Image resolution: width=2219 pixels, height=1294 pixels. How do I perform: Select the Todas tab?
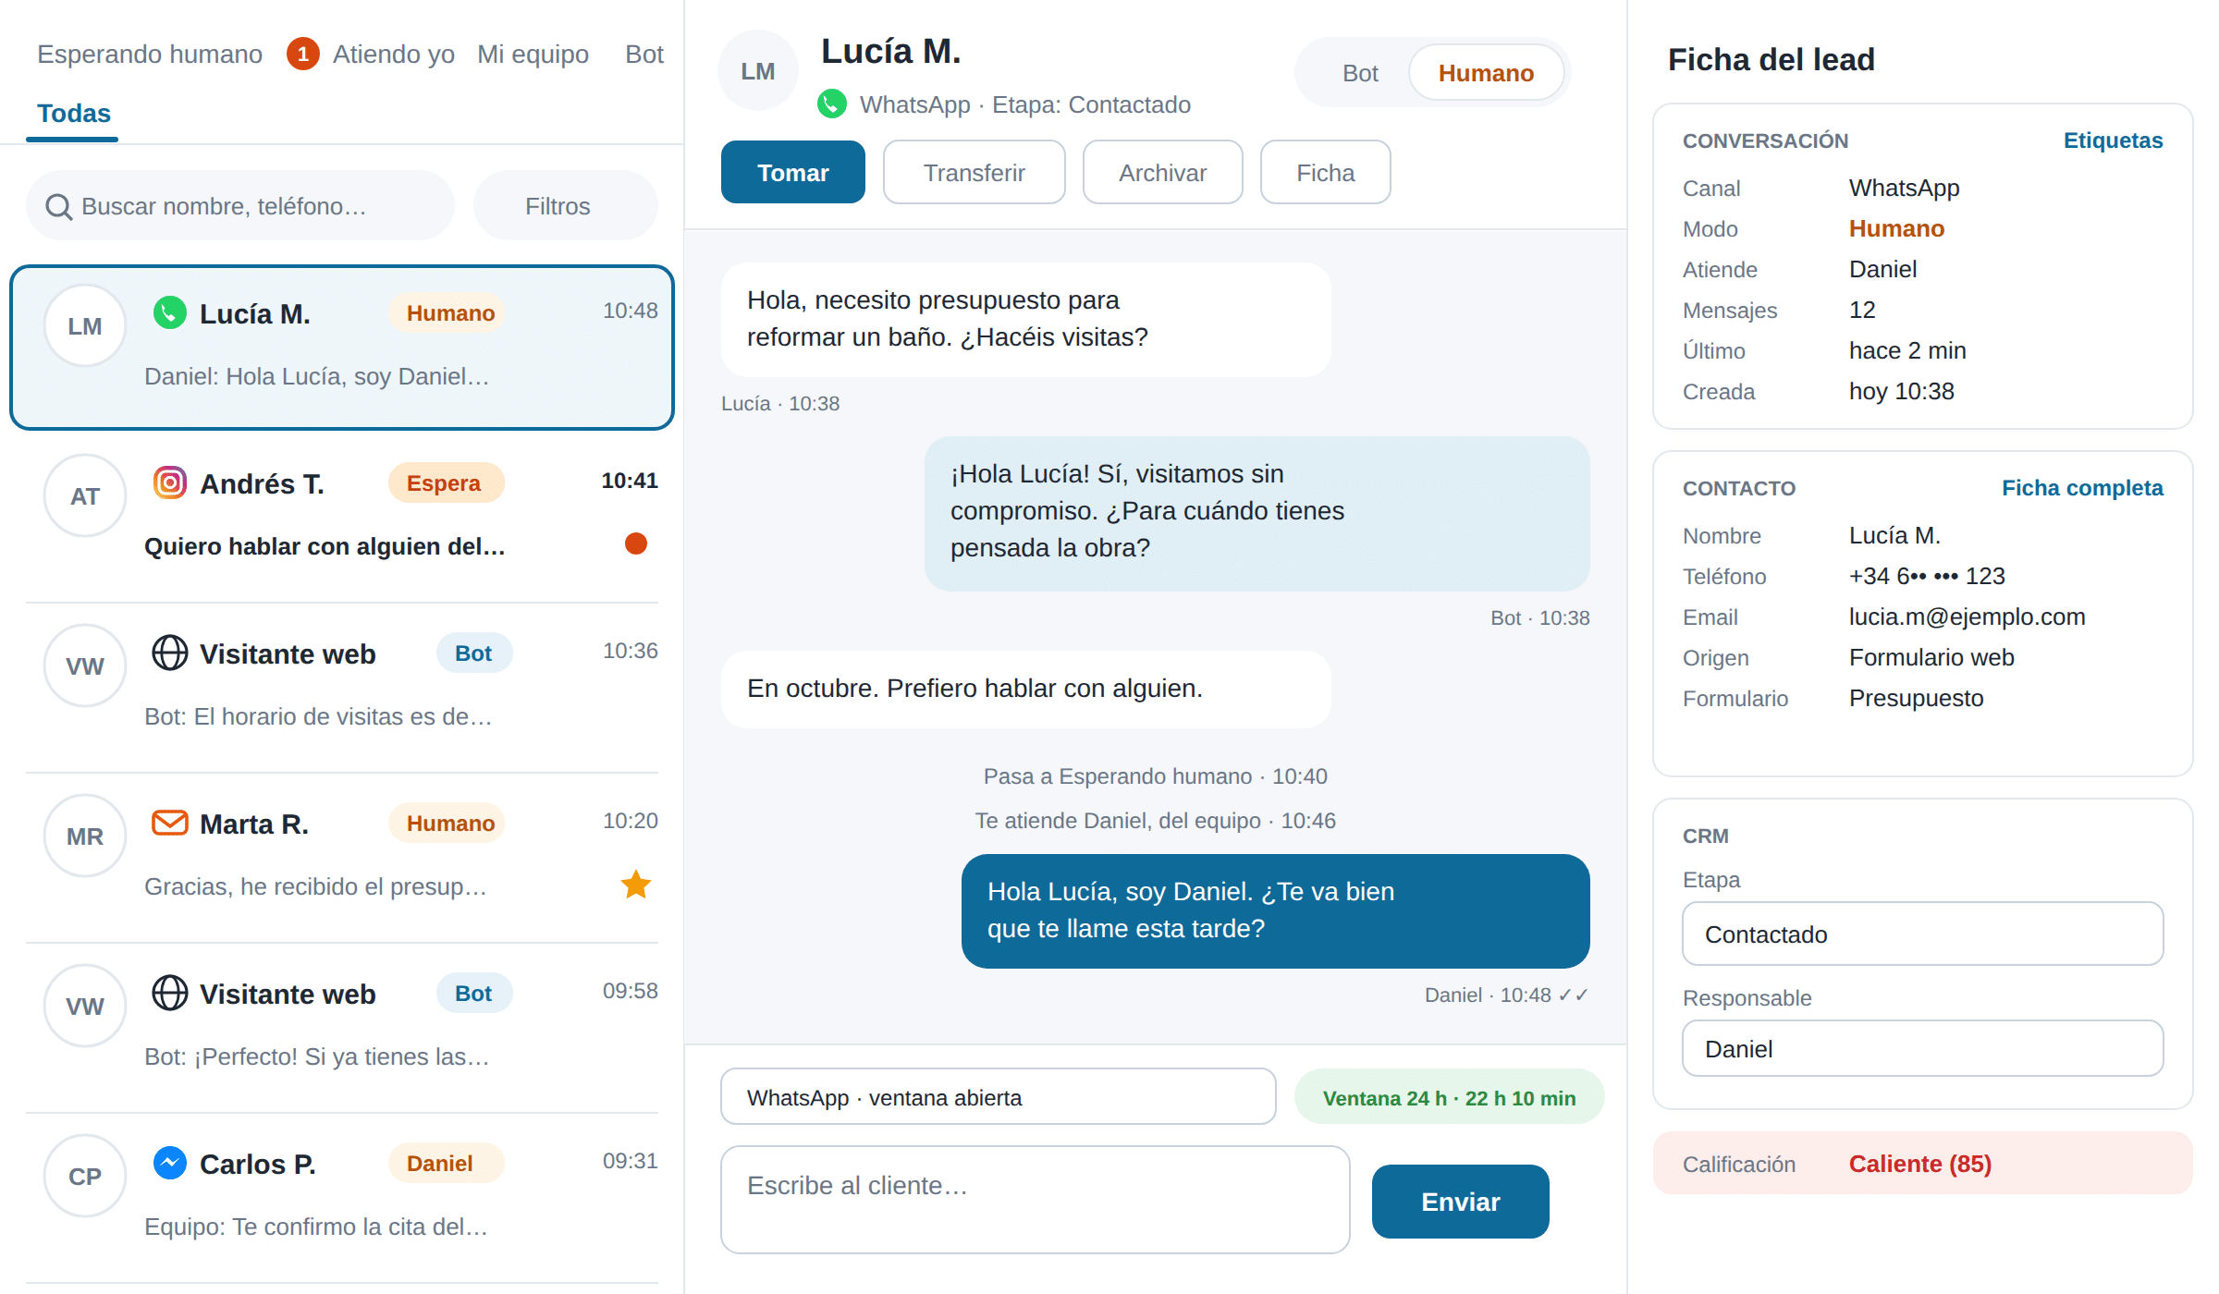[73, 114]
